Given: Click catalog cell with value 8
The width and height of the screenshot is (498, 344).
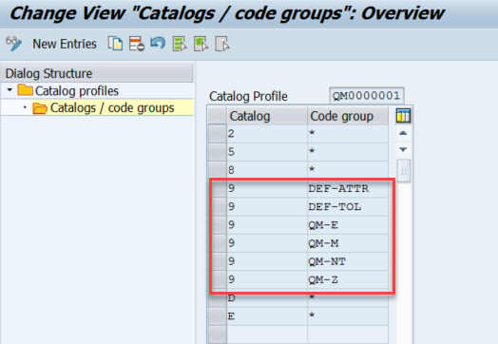Looking at the screenshot, I should tap(267, 170).
